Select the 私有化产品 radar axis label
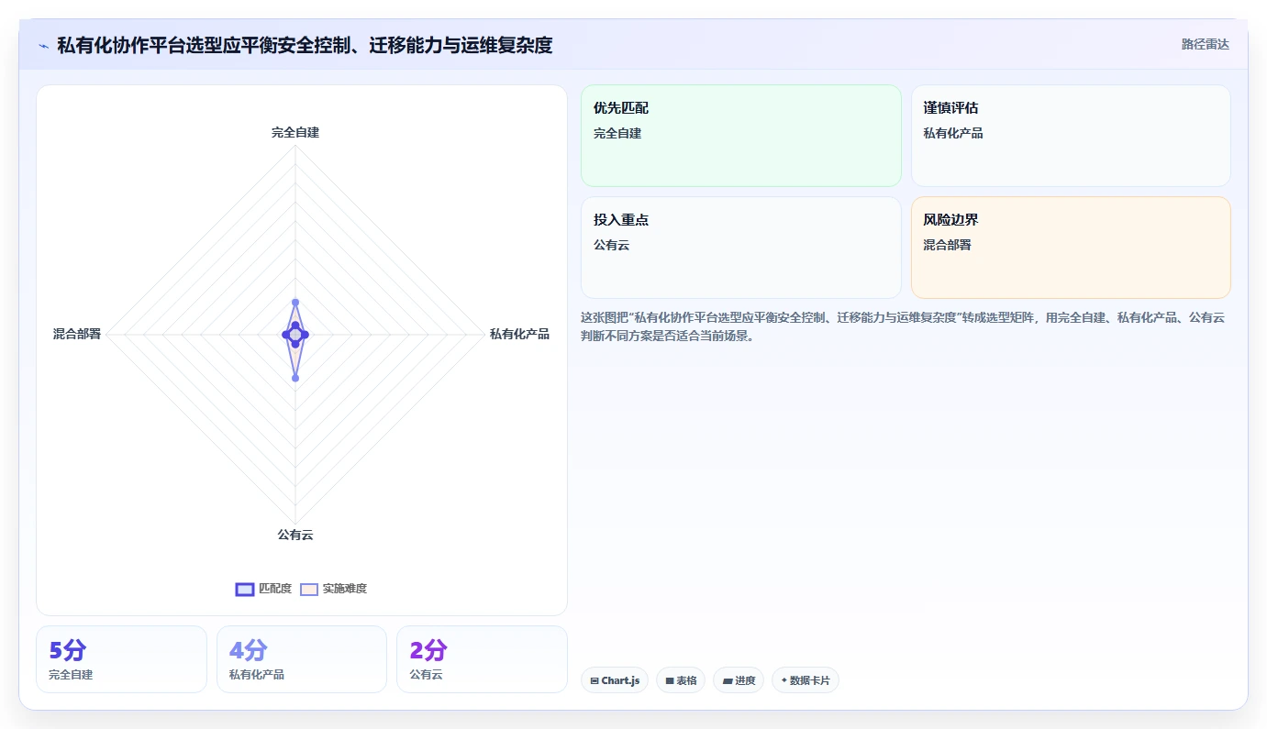The image size is (1267, 729). click(519, 334)
